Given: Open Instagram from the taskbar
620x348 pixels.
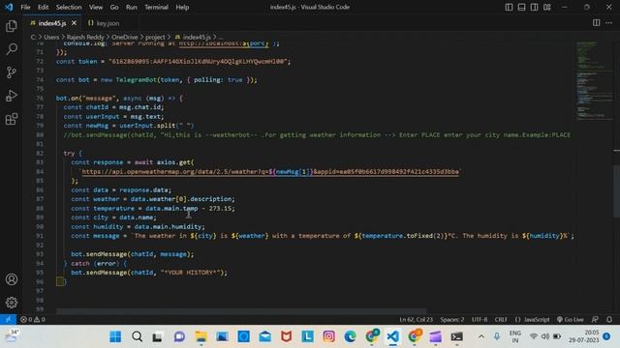Looking at the screenshot, I should click(328, 336).
